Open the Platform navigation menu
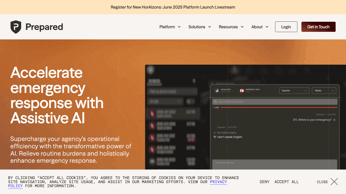This screenshot has width=346, height=194. (x=170, y=27)
